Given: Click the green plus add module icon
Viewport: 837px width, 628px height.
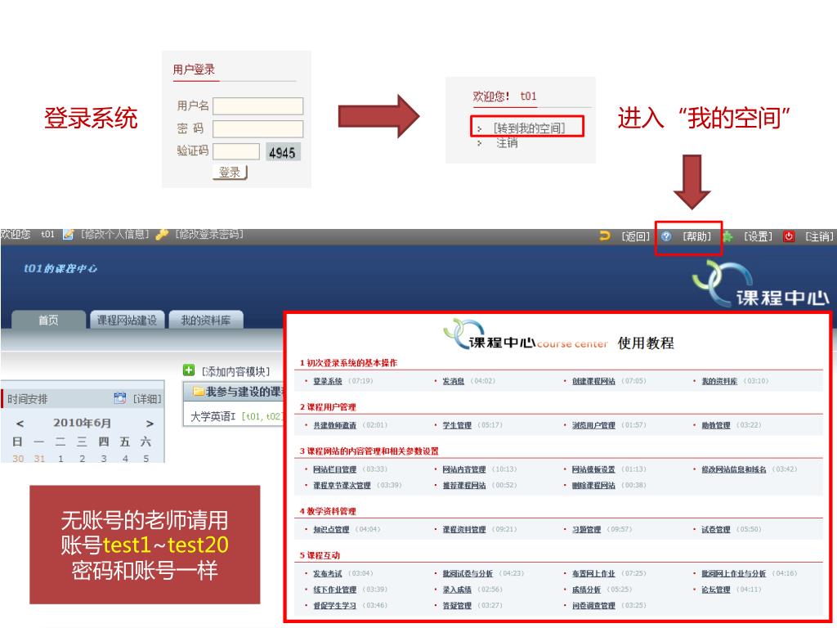Looking at the screenshot, I should pos(189,370).
